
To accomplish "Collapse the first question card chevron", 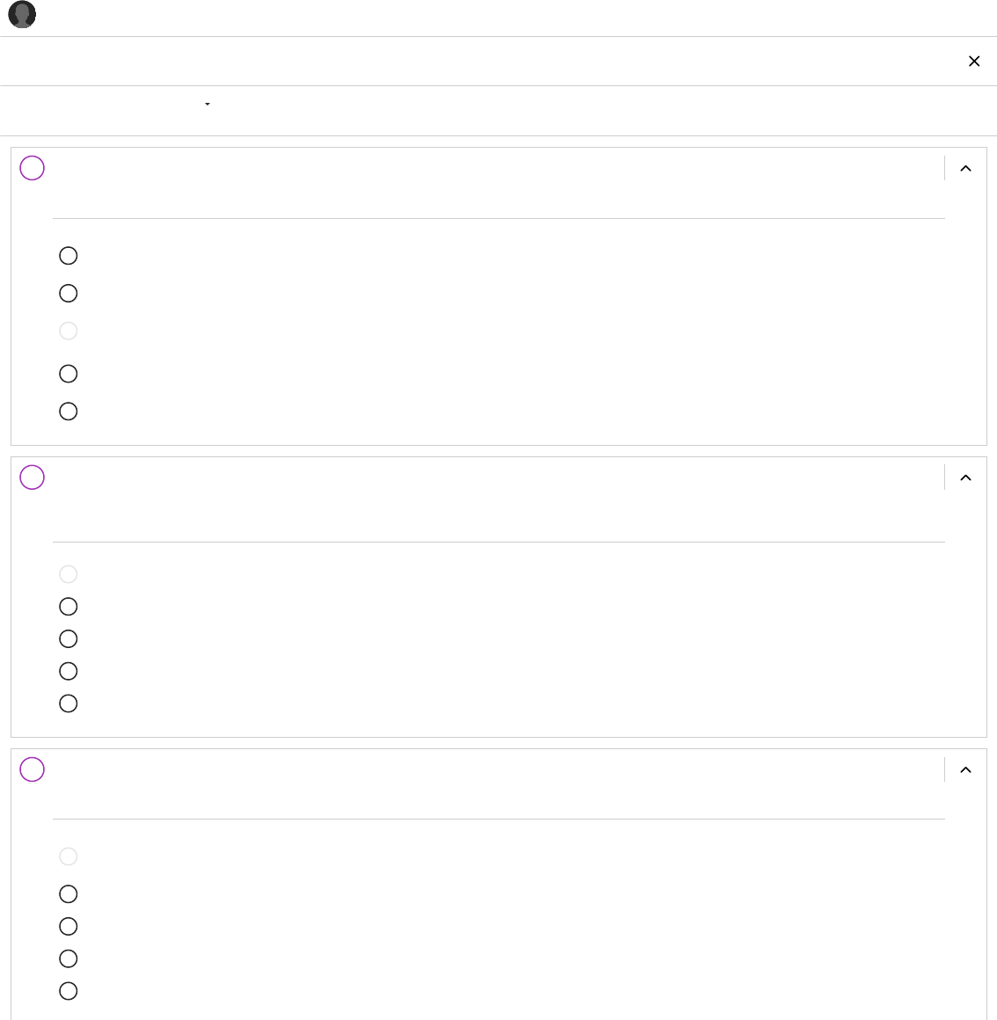I will coord(965,169).
